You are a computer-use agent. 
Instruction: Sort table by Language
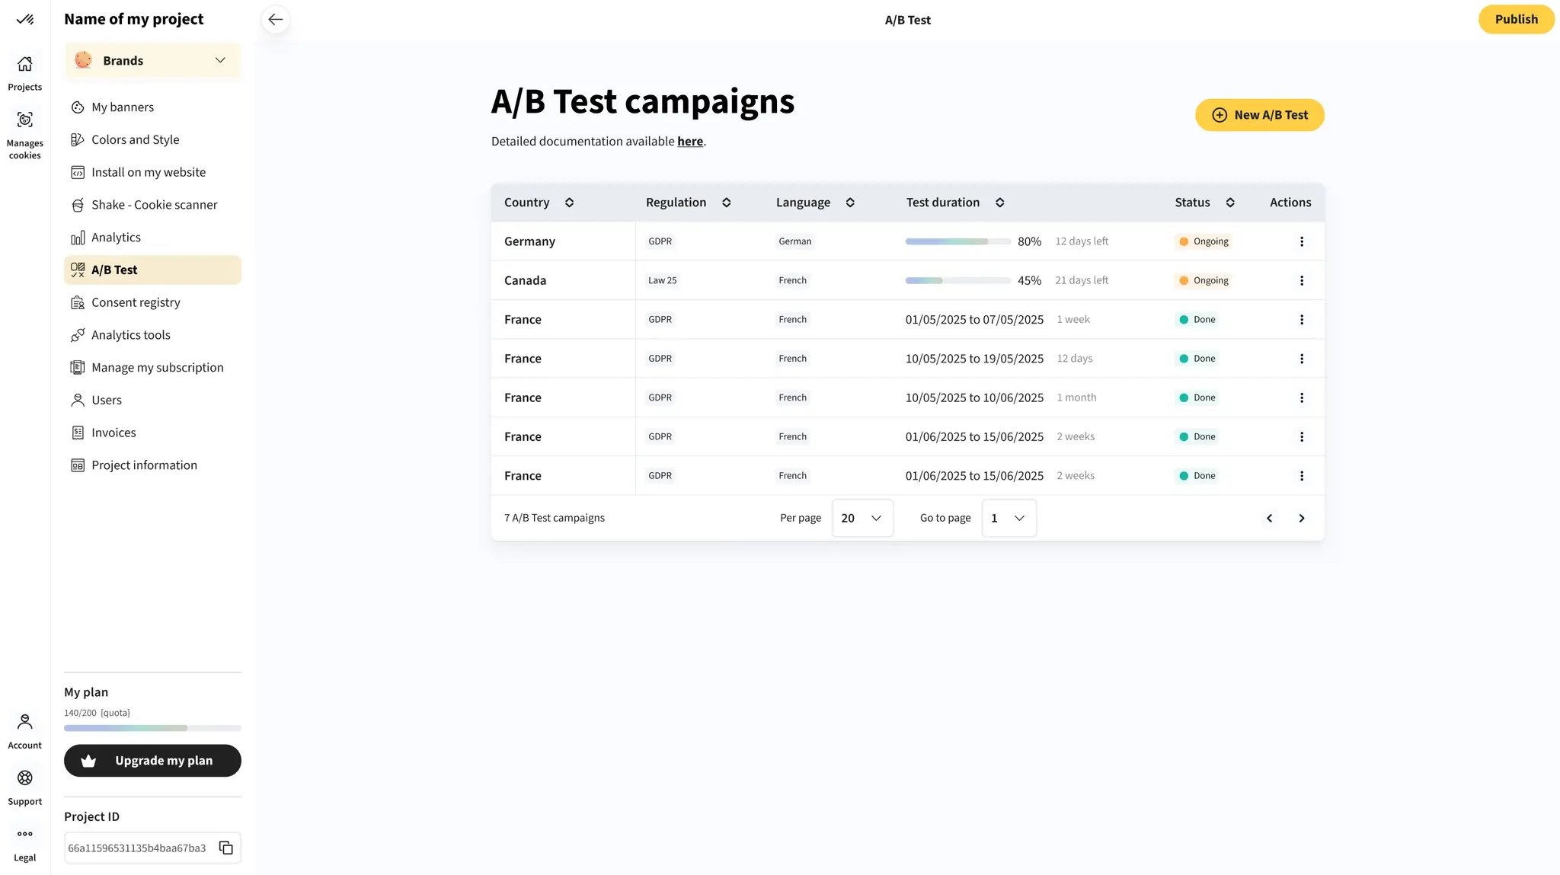pyautogui.click(x=850, y=203)
